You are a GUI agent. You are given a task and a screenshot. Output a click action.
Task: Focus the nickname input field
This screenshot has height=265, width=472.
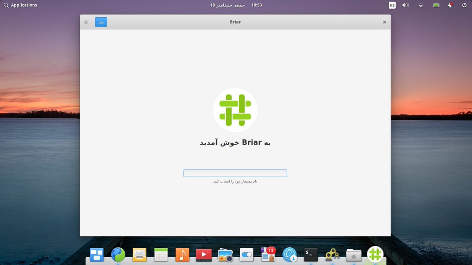235,173
